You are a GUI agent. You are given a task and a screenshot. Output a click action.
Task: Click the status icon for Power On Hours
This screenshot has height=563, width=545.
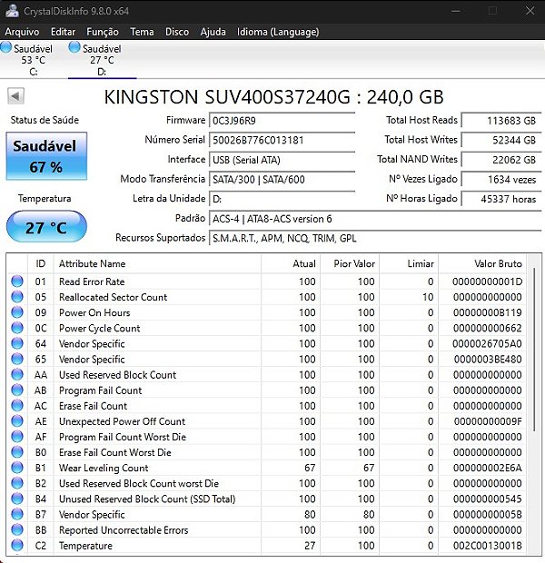pos(17,312)
